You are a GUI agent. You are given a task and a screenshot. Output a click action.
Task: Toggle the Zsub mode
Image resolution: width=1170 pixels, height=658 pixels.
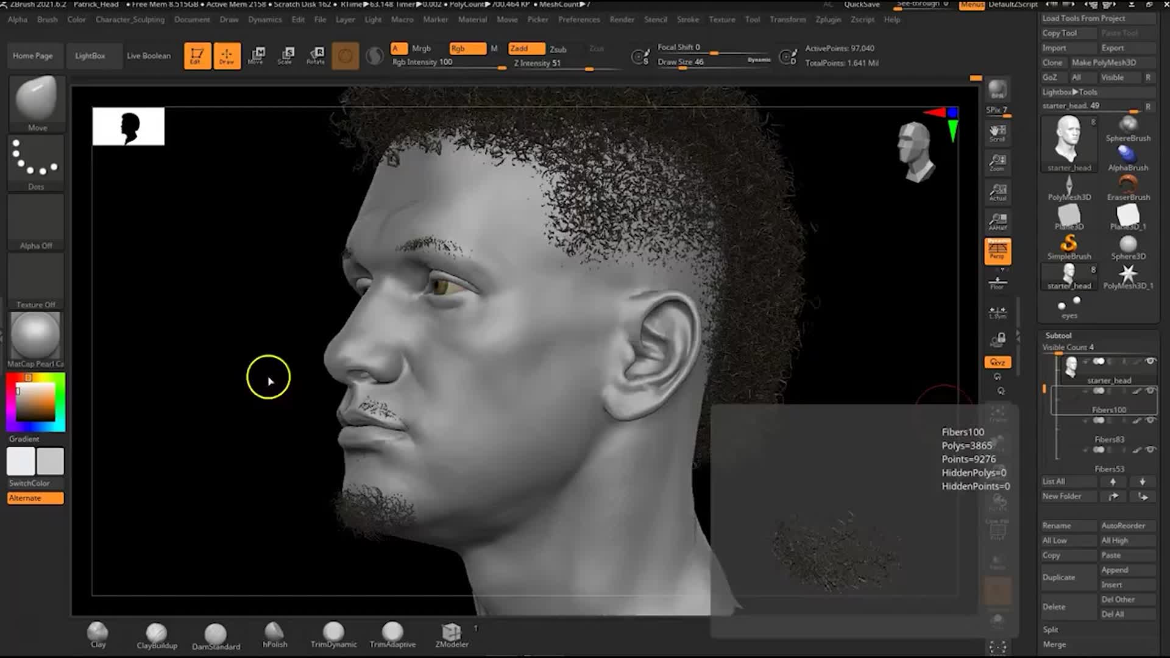coord(558,49)
